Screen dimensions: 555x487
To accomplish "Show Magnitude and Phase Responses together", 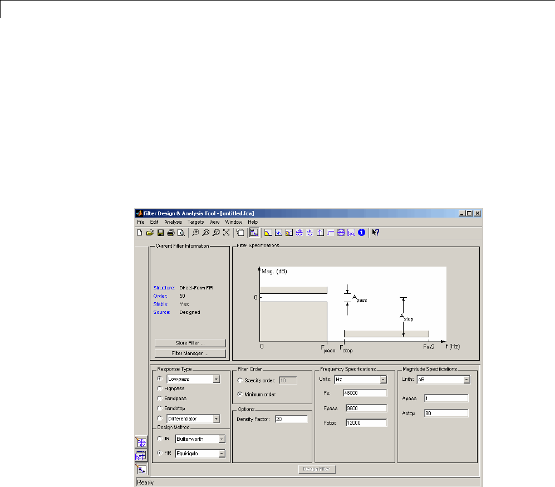I will (289, 233).
